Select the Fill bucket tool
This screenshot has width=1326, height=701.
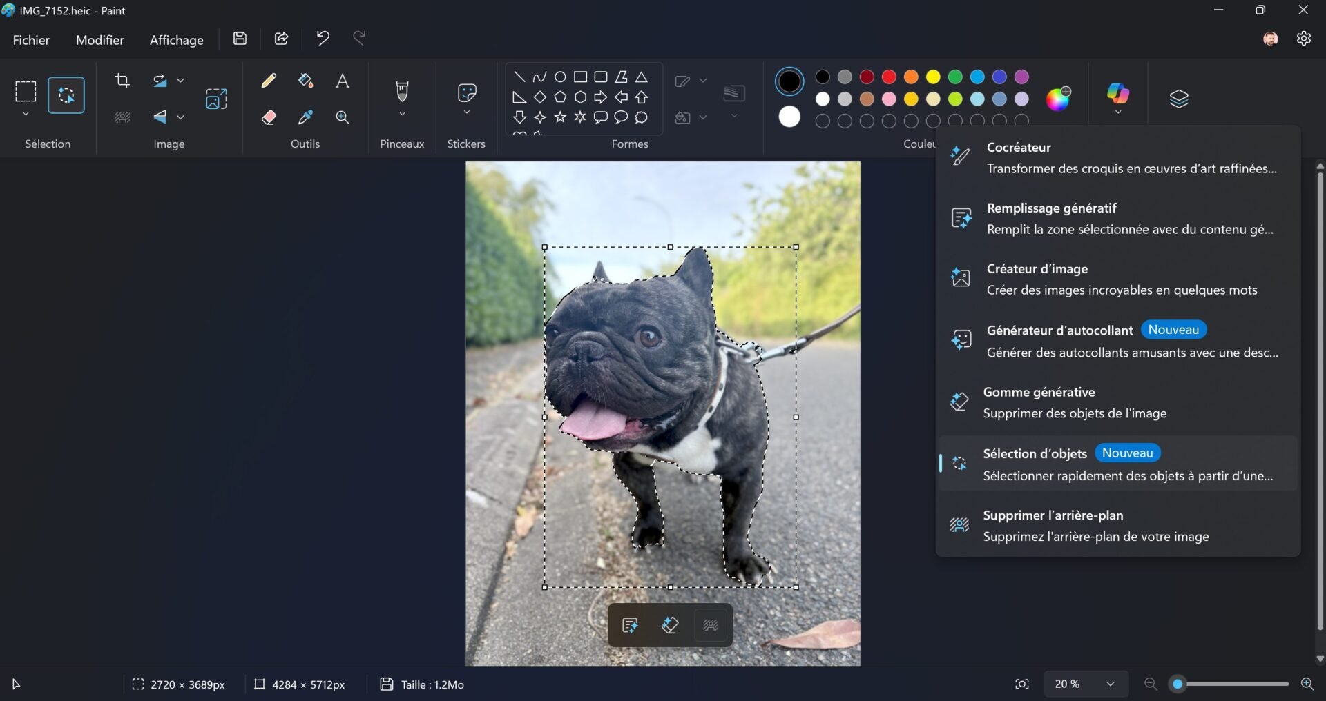[x=305, y=81]
